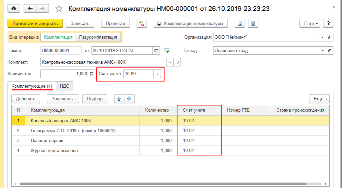343x188 pixels.
Task: Show Дт/Кт accounting entries icon
Action: 142,24
